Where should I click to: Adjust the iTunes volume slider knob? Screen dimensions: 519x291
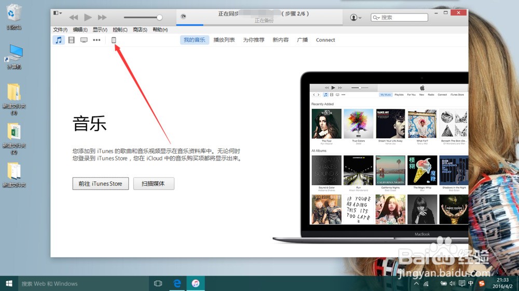tap(159, 18)
